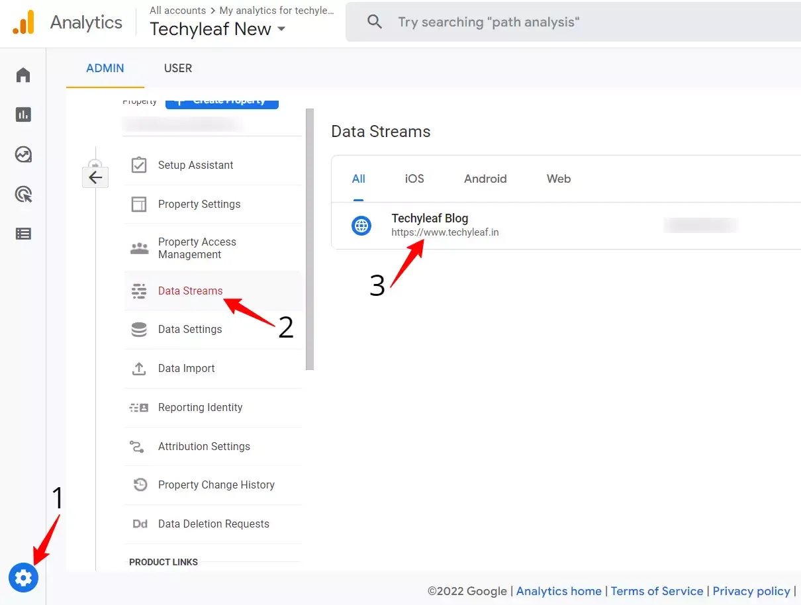
Task: Open the Configure list icon in sidebar
Action: coord(23,234)
